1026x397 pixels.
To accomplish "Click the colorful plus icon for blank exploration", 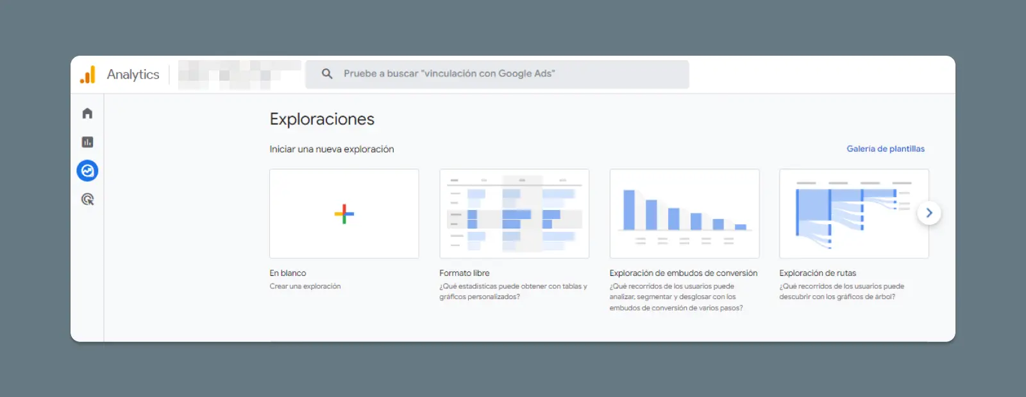I will [344, 214].
